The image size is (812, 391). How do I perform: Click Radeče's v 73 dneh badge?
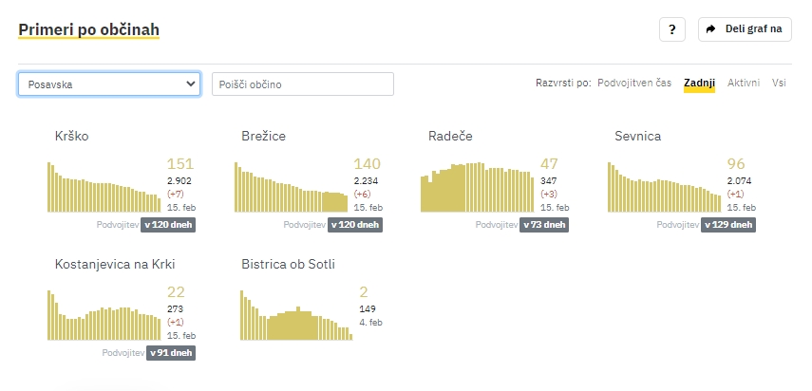click(544, 225)
